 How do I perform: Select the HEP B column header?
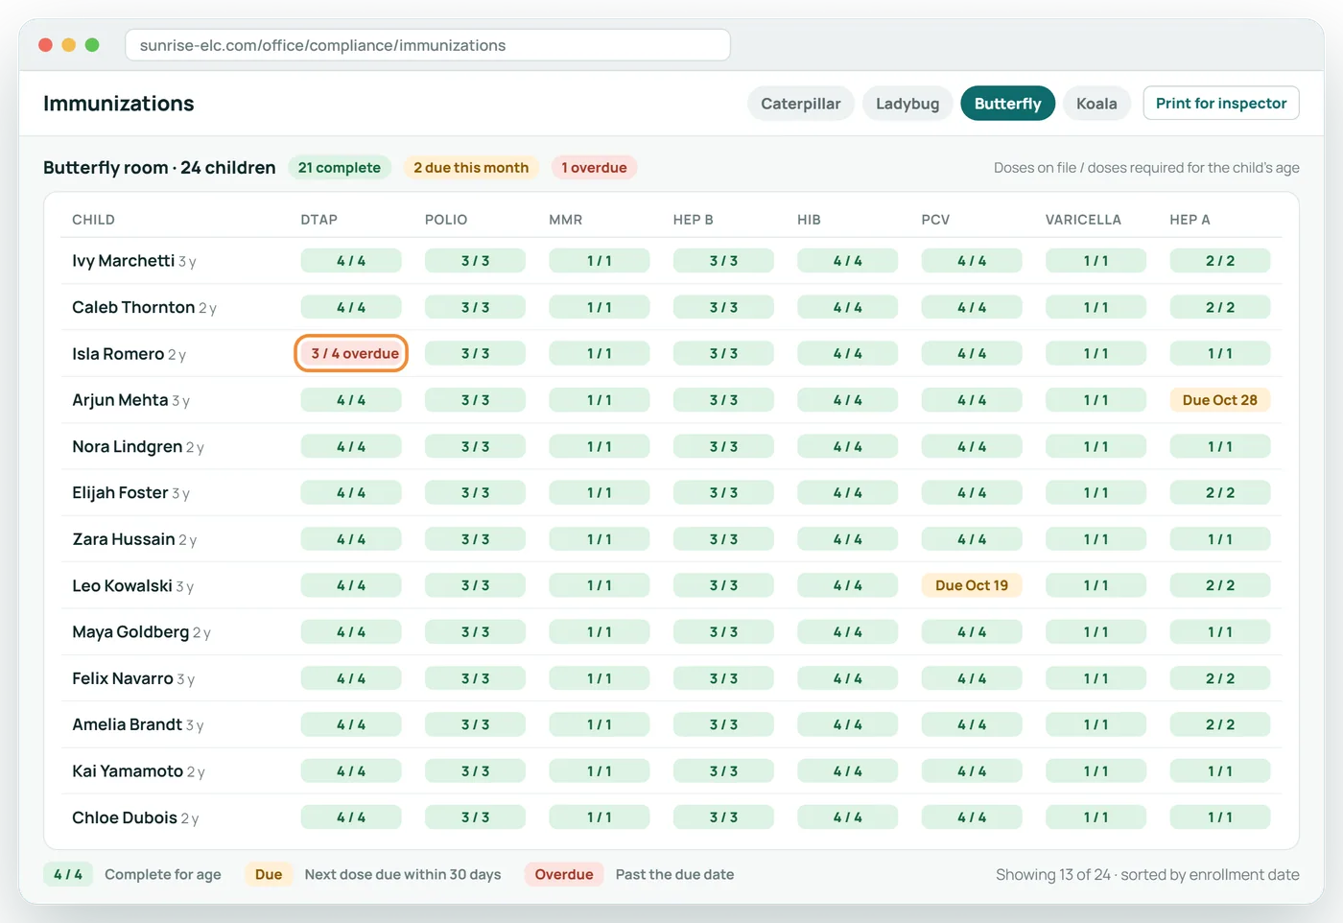point(693,220)
